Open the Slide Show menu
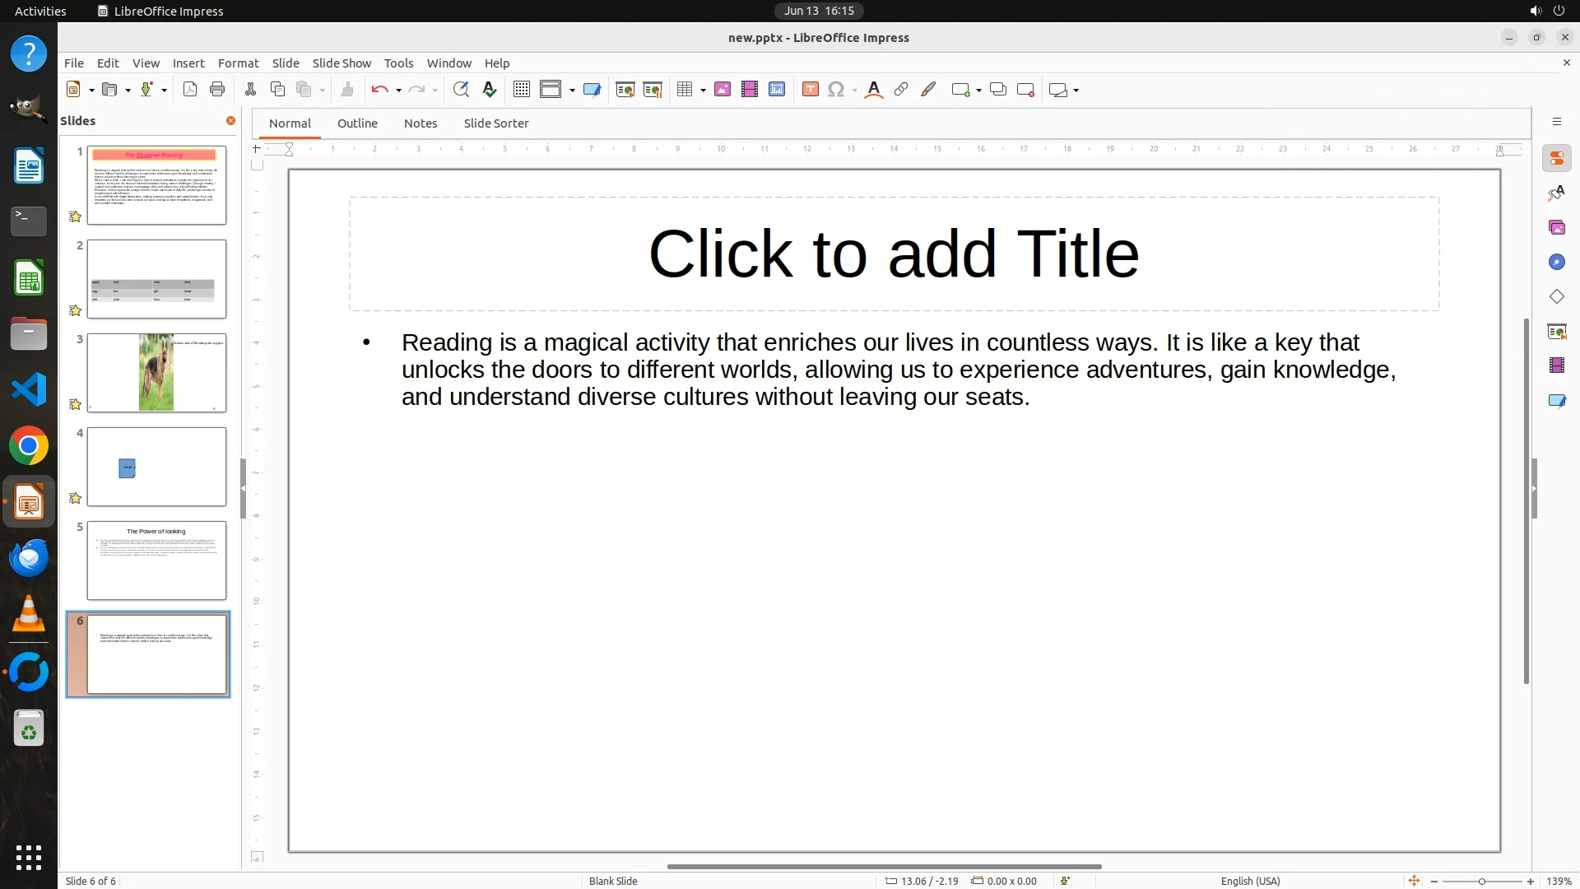This screenshot has height=889, width=1580. pos(342,63)
